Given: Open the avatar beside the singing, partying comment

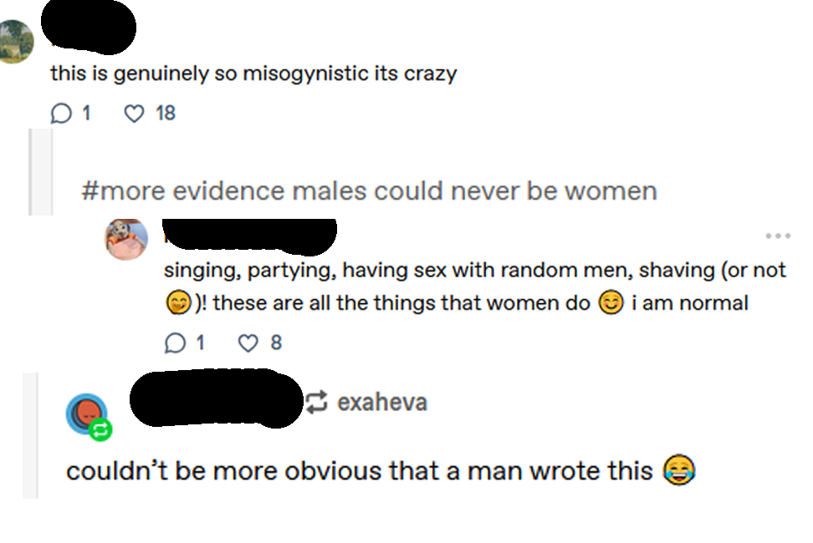Looking at the screenshot, I should [x=126, y=240].
